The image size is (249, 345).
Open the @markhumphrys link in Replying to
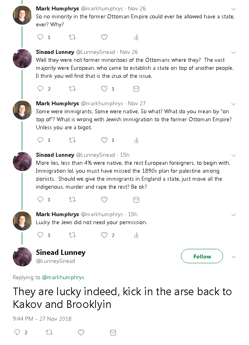tap(63, 277)
